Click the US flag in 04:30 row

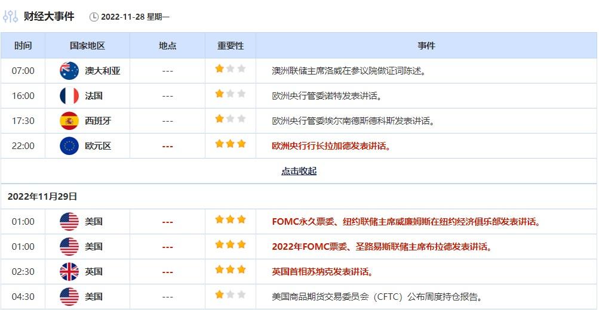[x=69, y=297]
